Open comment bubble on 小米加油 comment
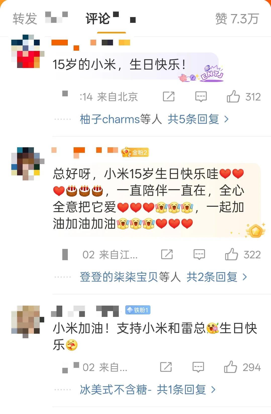Image resolution: width=271 pixels, height=414 pixels. (x=198, y=367)
